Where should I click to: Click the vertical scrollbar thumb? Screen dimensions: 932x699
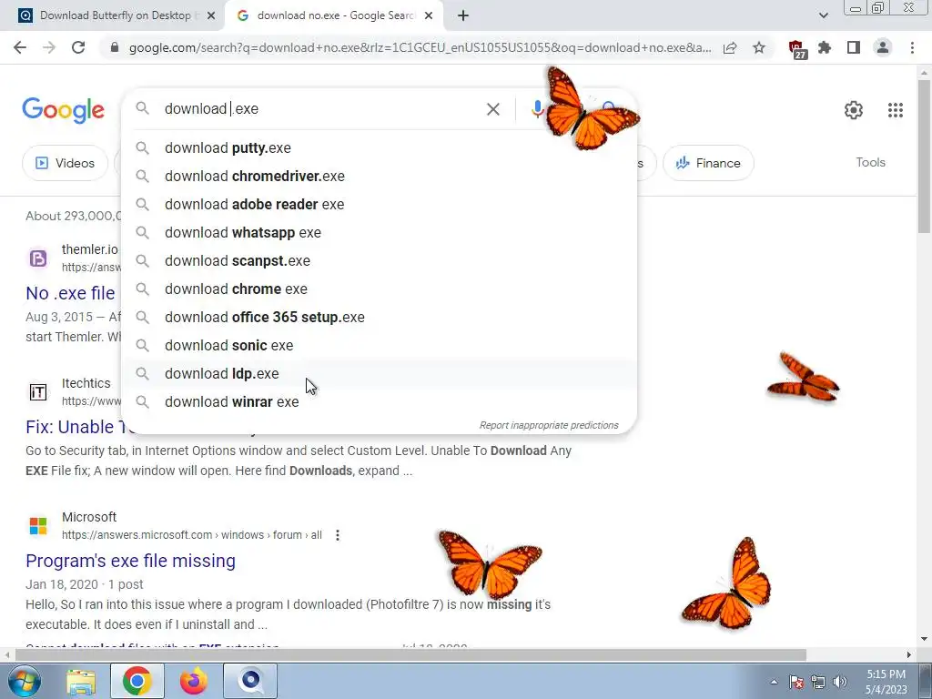[x=925, y=156]
